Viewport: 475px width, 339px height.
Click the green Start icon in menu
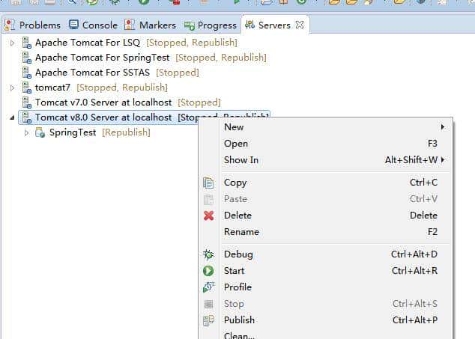[209, 271]
